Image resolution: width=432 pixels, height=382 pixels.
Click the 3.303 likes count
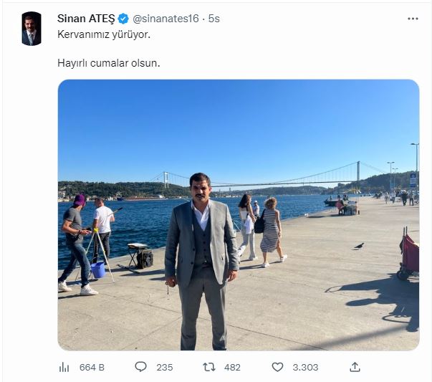(x=306, y=368)
